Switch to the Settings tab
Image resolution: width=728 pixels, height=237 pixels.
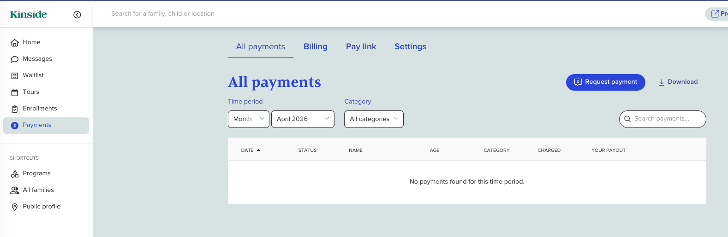[411, 46]
